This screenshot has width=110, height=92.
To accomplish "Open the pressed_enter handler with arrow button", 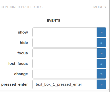I will [101, 84].
